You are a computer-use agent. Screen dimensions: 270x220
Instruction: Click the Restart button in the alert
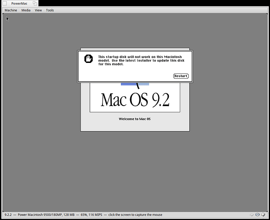(181, 76)
